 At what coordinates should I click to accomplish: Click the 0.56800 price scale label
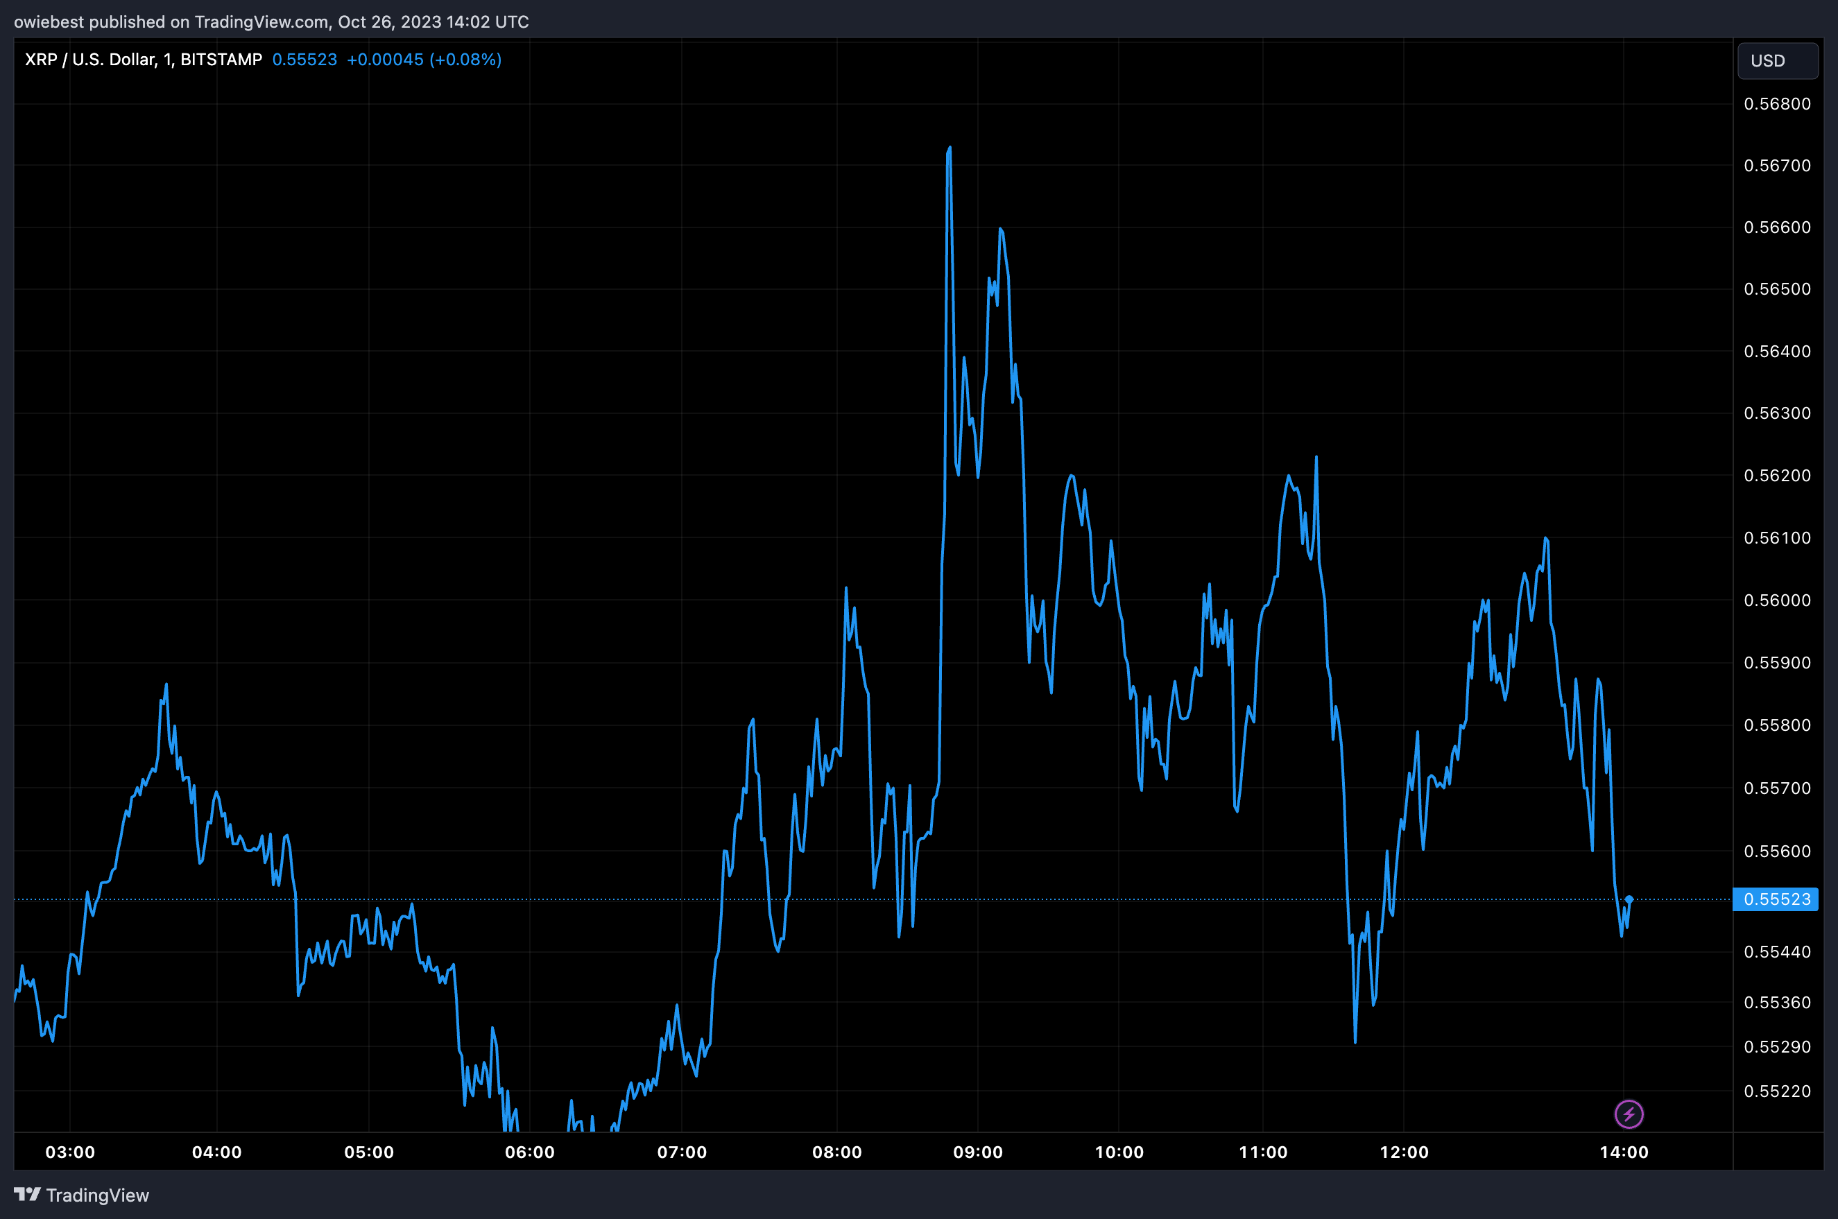[x=1776, y=104]
